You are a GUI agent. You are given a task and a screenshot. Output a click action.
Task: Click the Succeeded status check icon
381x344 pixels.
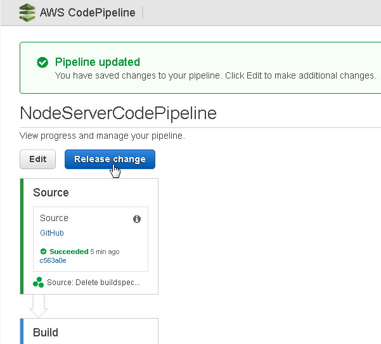43,252
